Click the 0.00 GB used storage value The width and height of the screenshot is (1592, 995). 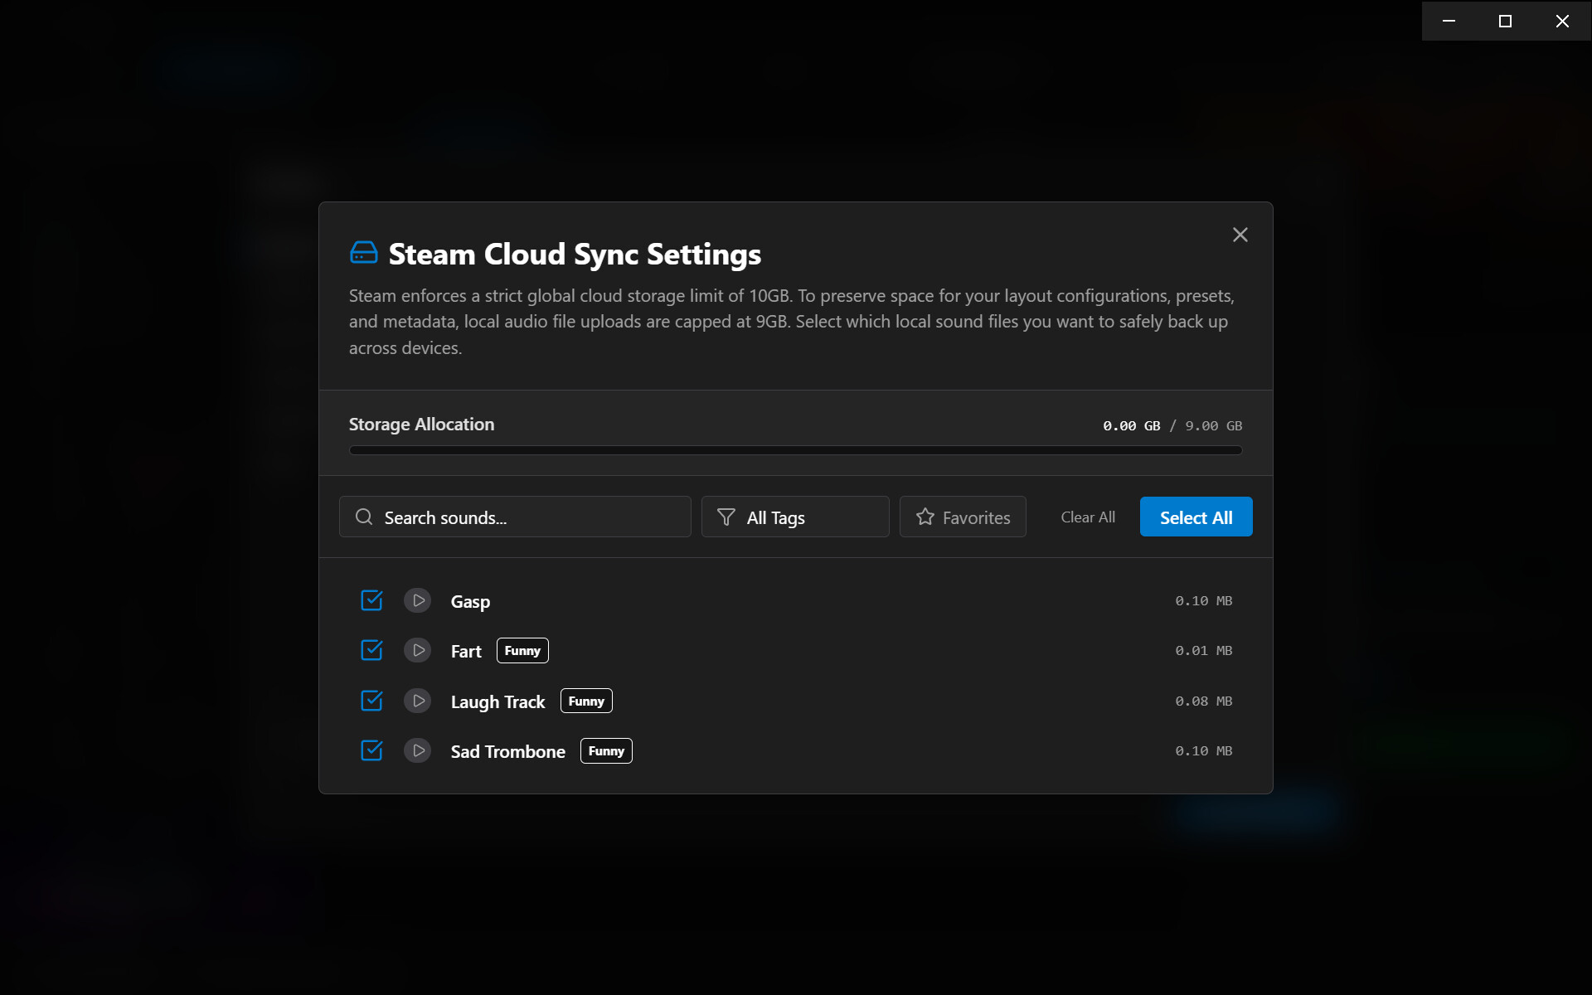[1131, 426]
